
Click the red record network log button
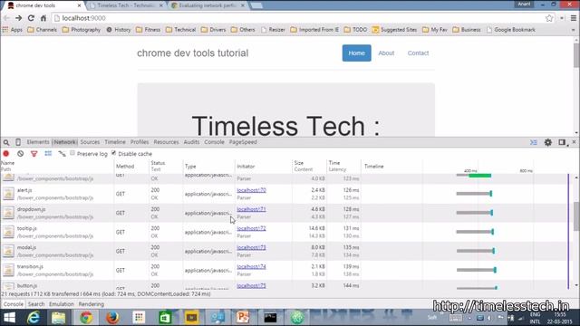coord(6,153)
